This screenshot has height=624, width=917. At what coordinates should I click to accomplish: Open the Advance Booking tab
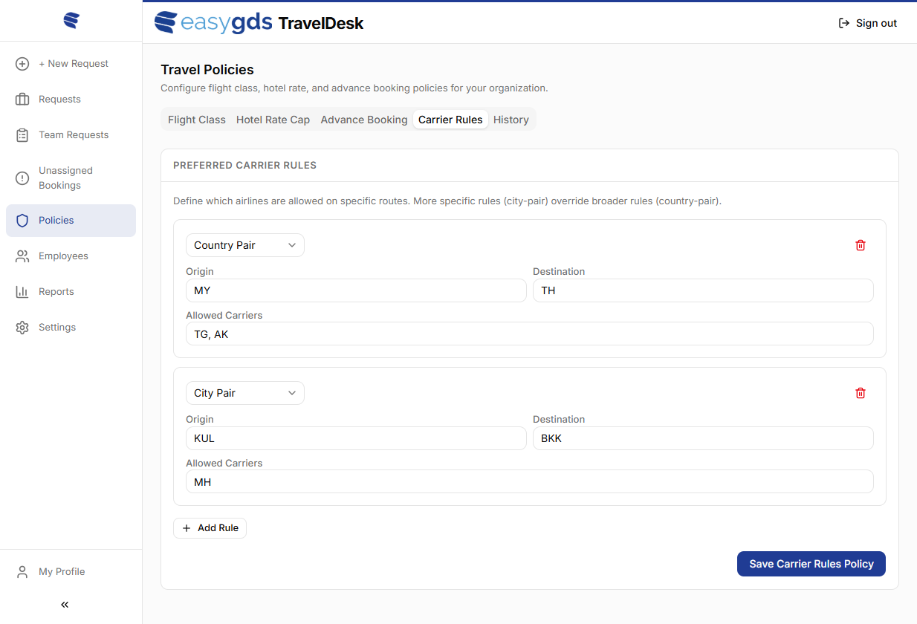pos(364,120)
